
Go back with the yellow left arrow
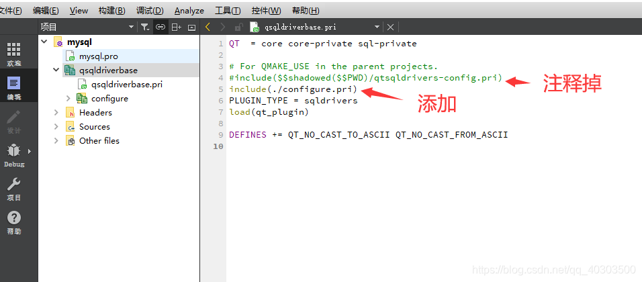pyautogui.click(x=208, y=27)
